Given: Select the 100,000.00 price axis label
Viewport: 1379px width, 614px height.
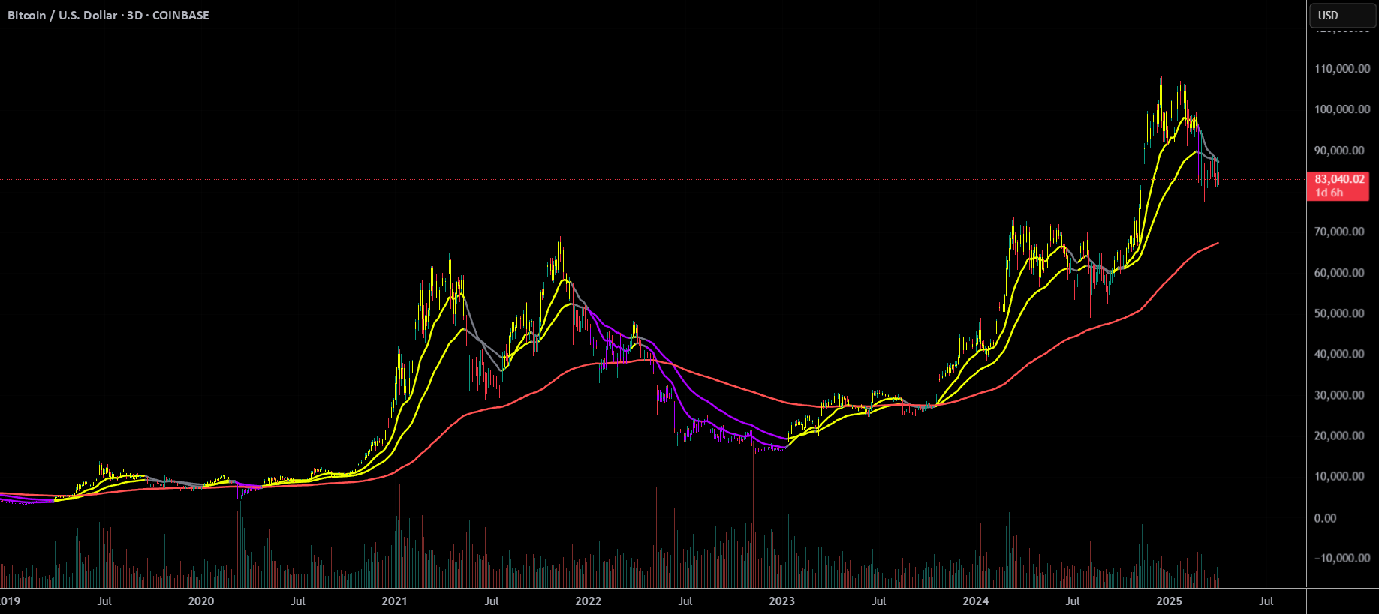Looking at the screenshot, I should point(1342,109).
